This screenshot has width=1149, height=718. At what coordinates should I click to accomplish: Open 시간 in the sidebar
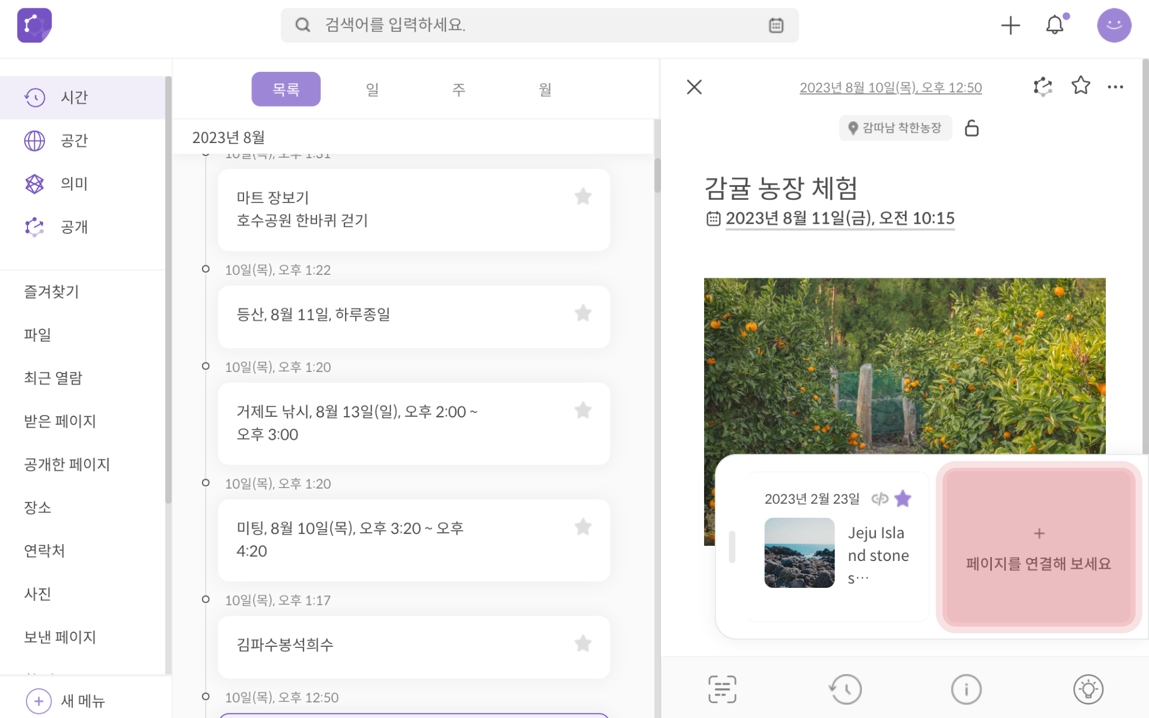click(82, 97)
